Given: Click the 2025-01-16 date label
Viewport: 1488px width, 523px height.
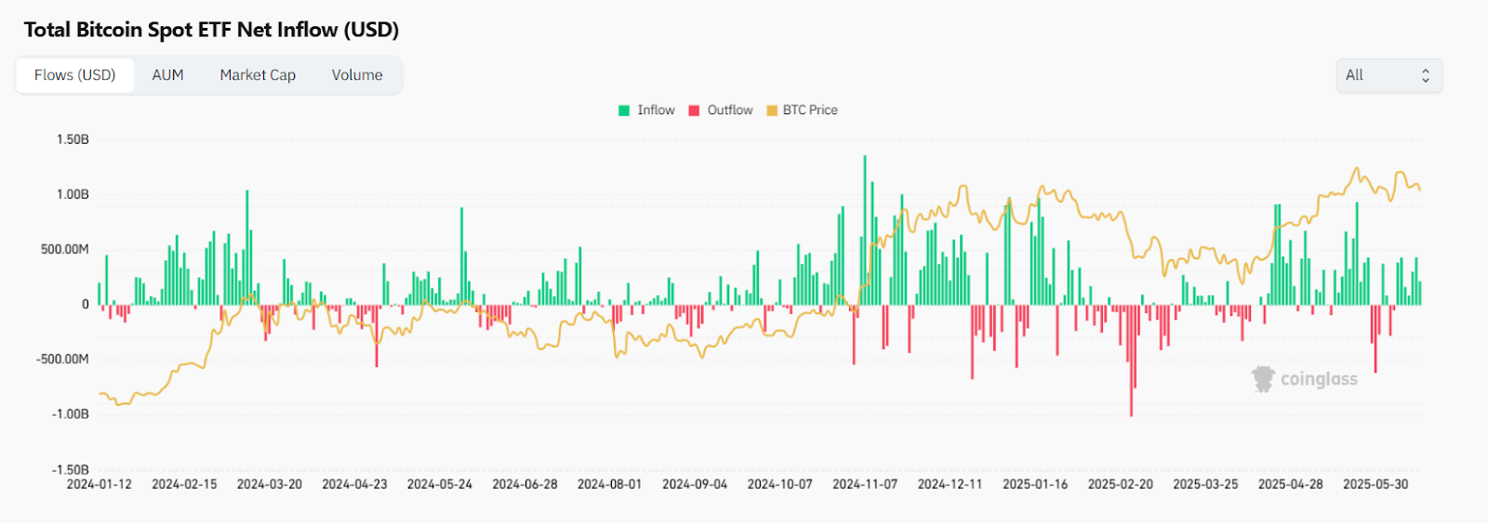Looking at the screenshot, I should (x=1035, y=484).
